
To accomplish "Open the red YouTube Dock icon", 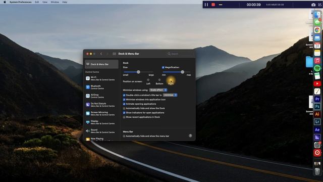I will 317,83.
